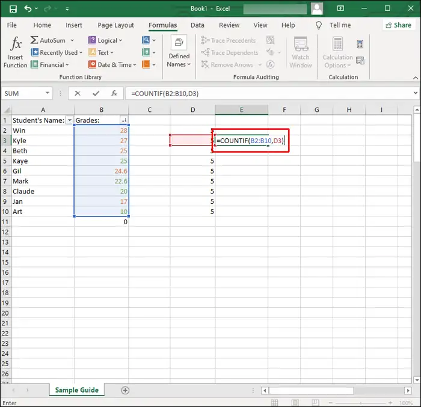Click cell with grade 24.6
This screenshot has width=421, height=407.
101,171
